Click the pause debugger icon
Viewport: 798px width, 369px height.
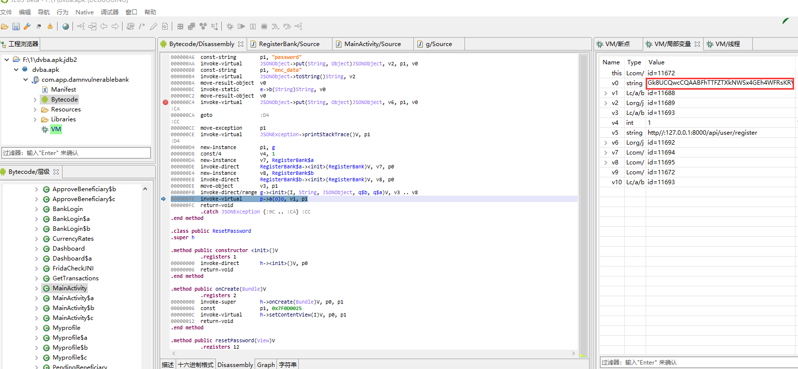(x=253, y=26)
